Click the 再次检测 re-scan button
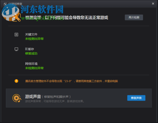158x123 pixels. click(x=134, y=17)
